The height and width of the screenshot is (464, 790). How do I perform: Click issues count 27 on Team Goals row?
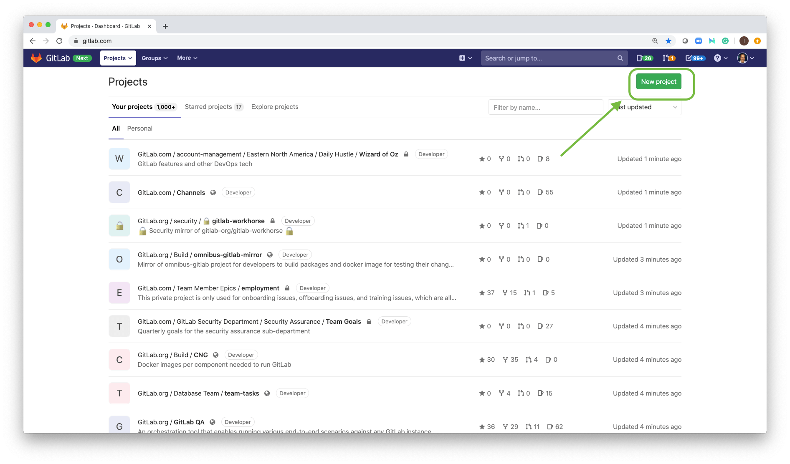point(545,326)
